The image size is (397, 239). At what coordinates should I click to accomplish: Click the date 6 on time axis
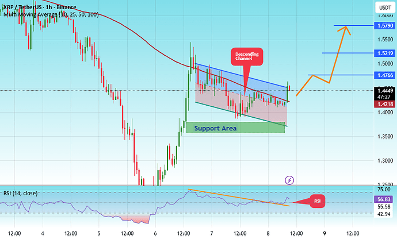[x=155, y=234]
